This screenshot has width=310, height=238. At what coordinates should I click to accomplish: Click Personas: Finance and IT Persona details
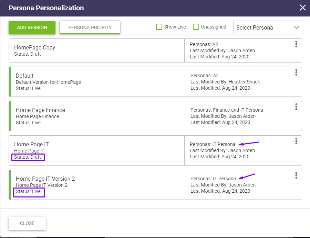click(x=227, y=110)
